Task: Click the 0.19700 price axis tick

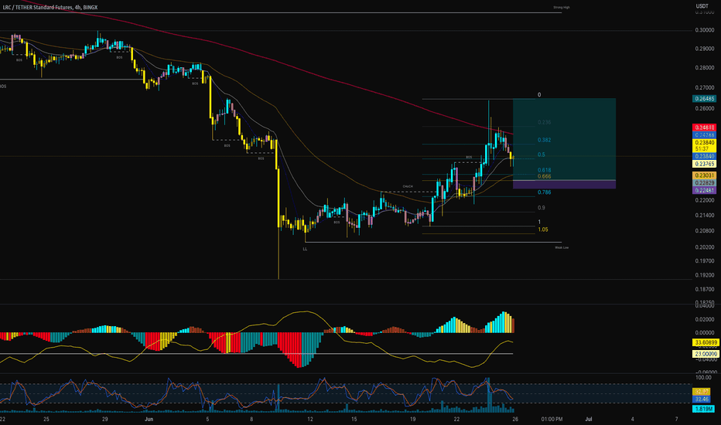Action: [705, 261]
